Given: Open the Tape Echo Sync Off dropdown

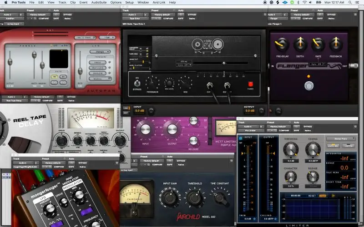Looking at the screenshot, I should [184, 65].
